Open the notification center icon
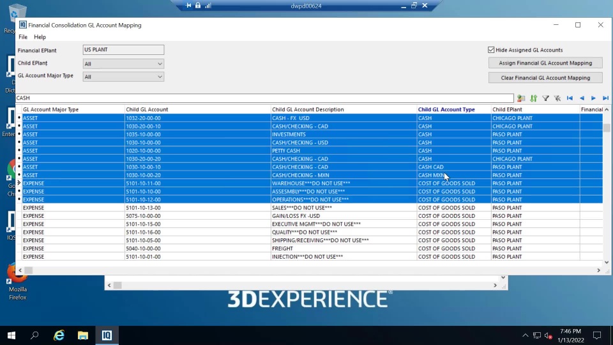Viewport: 613px width, 345px height. click(597, 335)
